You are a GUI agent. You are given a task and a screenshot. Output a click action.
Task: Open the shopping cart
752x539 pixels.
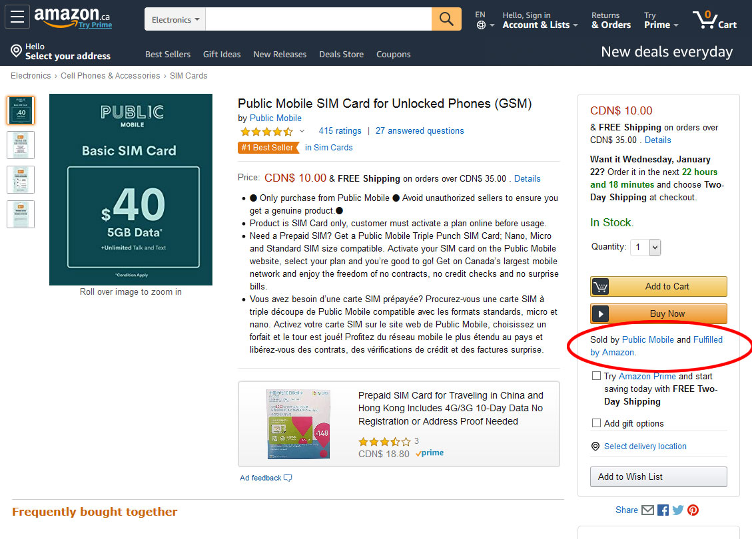pos(714,19)
